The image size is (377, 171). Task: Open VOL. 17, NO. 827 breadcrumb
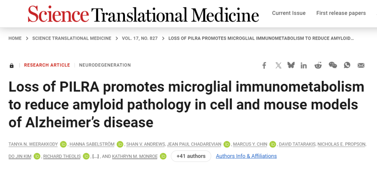pos(140,38)
